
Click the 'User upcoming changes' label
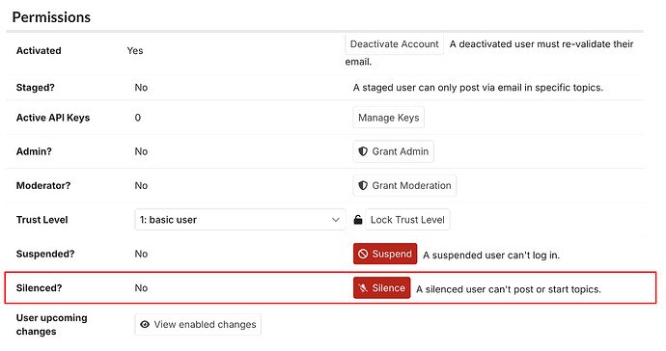(x=52, y=324)
